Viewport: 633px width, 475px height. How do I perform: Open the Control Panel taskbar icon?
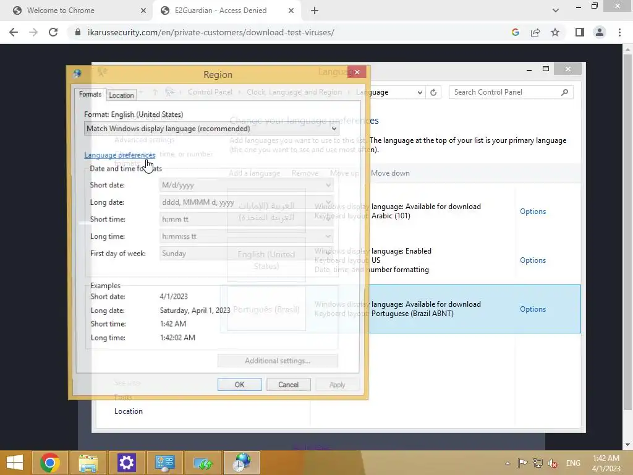(164, 463)
